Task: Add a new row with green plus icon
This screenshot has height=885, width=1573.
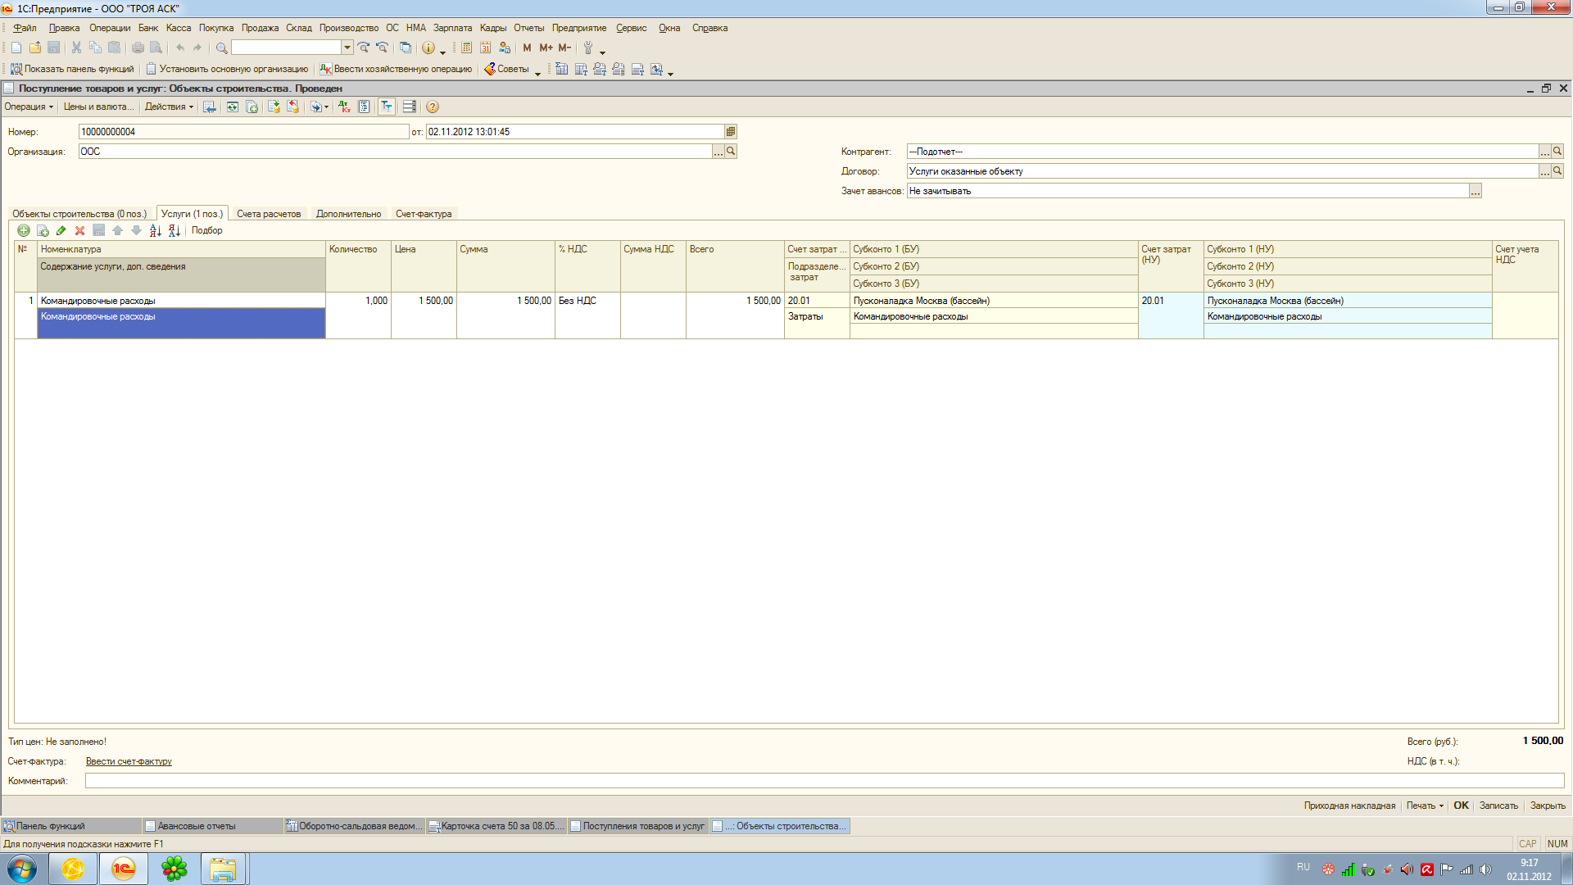Action: pos(24,231)
